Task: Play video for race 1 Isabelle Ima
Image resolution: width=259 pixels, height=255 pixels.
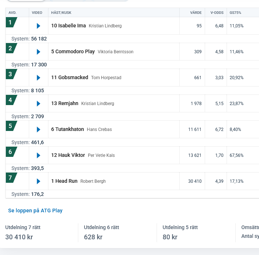Action: point(39,26)
